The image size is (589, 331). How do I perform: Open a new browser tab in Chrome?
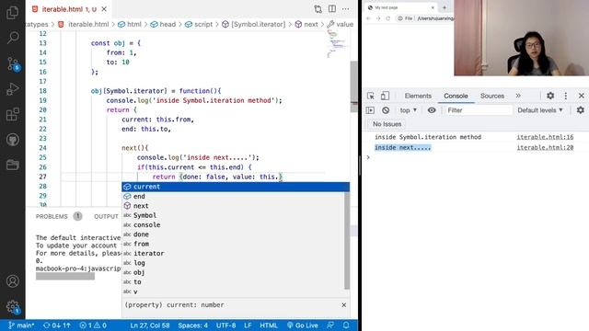(445, 7)
